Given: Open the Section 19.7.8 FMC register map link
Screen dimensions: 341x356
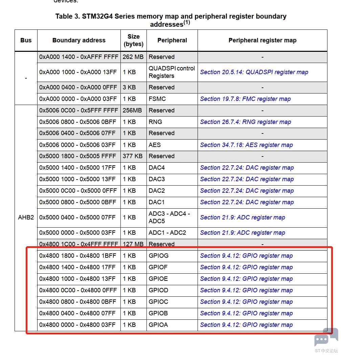Looking at the screenshot, I should pos(245,99).
